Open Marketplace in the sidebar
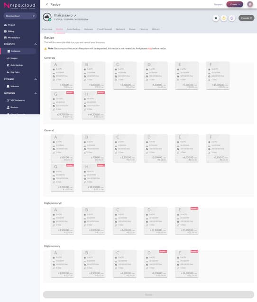The width and height of the screenshot is (257, 302). (x=14, y=38)
